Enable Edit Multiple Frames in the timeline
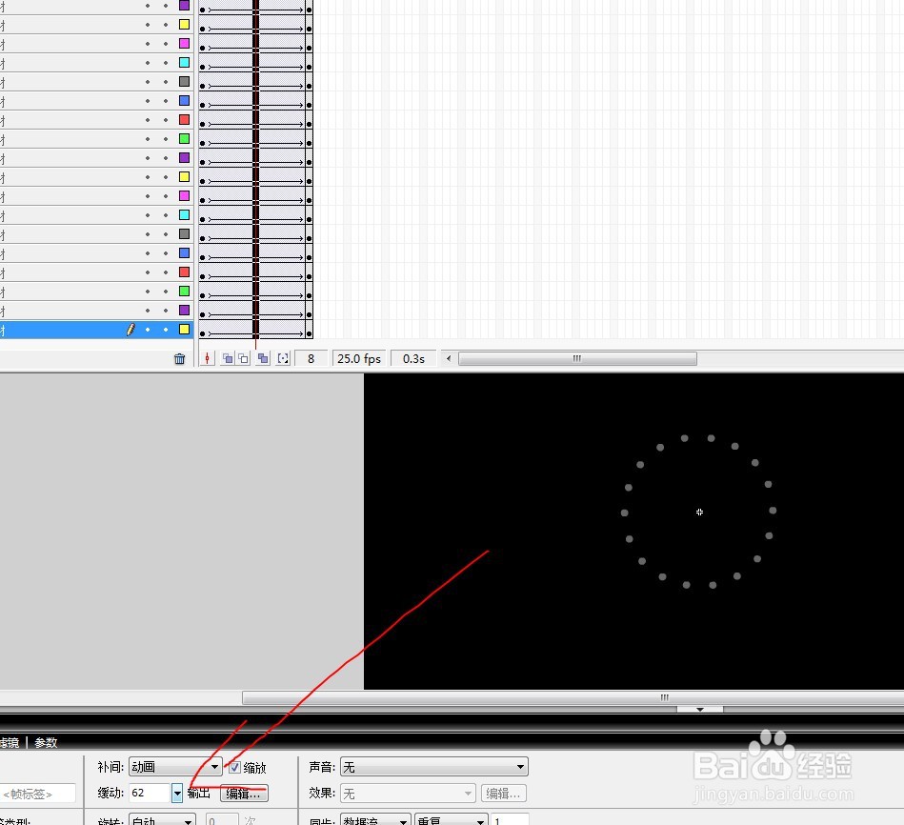904x825 pixels. pos(263,358)
